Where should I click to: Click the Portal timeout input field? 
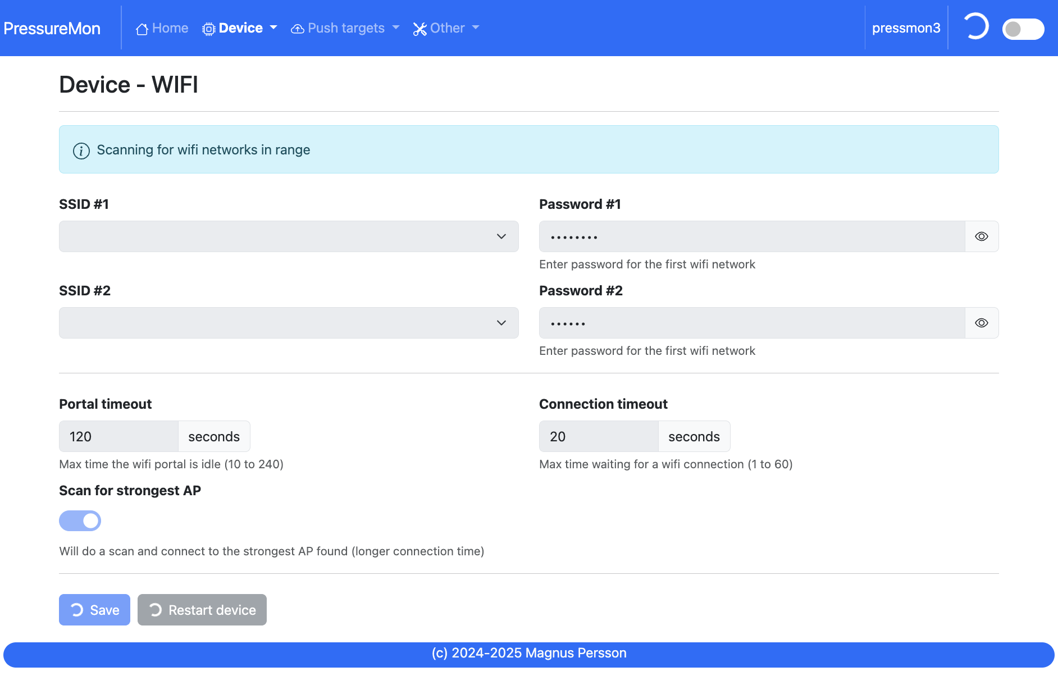[x=118, y=436]
